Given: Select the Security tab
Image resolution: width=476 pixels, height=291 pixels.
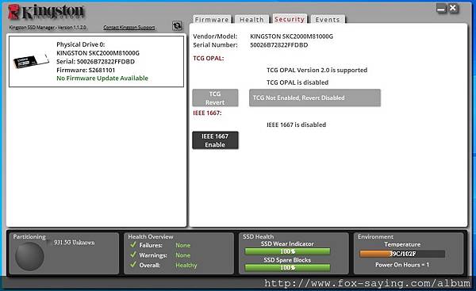Looking at the screenshot, I should pyautogui.click(x=290, y=19).
